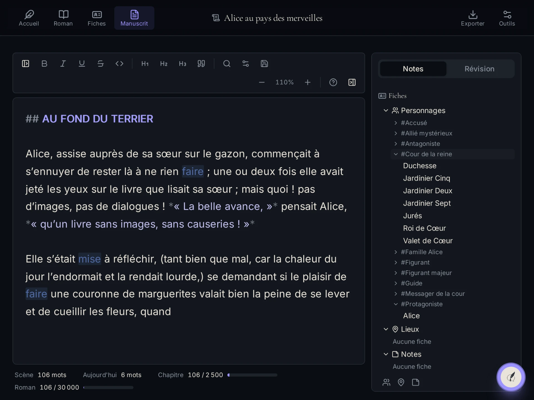Go to Accueil
This screenshot has width=534, height=400.
click(x=29, y=18)
